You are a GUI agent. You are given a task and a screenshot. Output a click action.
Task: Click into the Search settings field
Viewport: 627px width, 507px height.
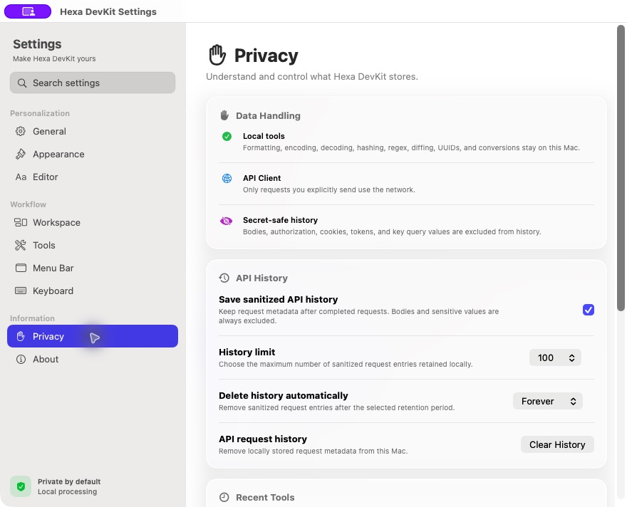(93, 83)
